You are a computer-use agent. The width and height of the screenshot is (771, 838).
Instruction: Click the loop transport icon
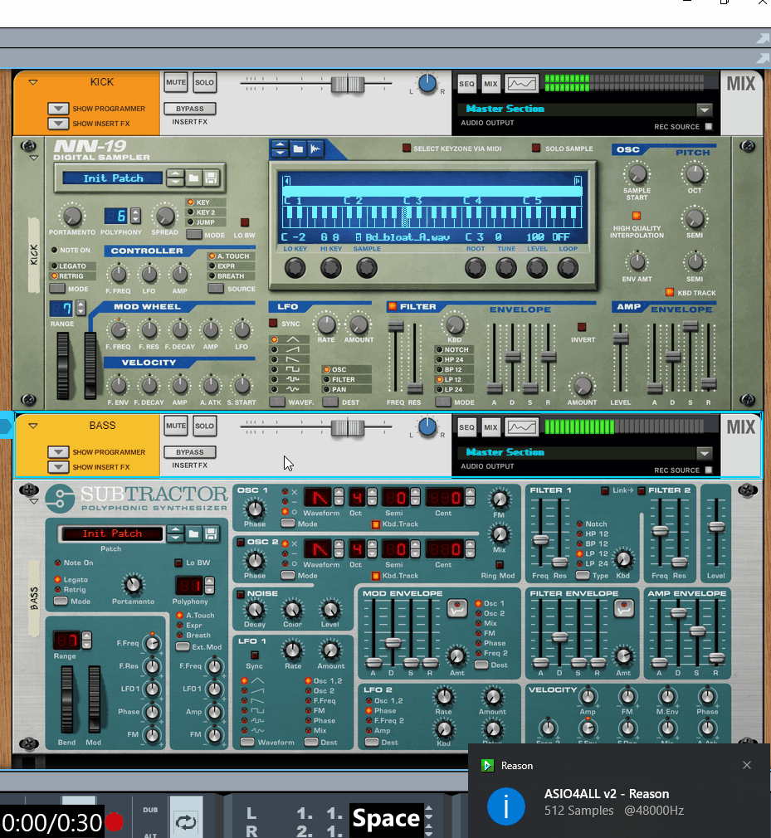pos(186,821)
